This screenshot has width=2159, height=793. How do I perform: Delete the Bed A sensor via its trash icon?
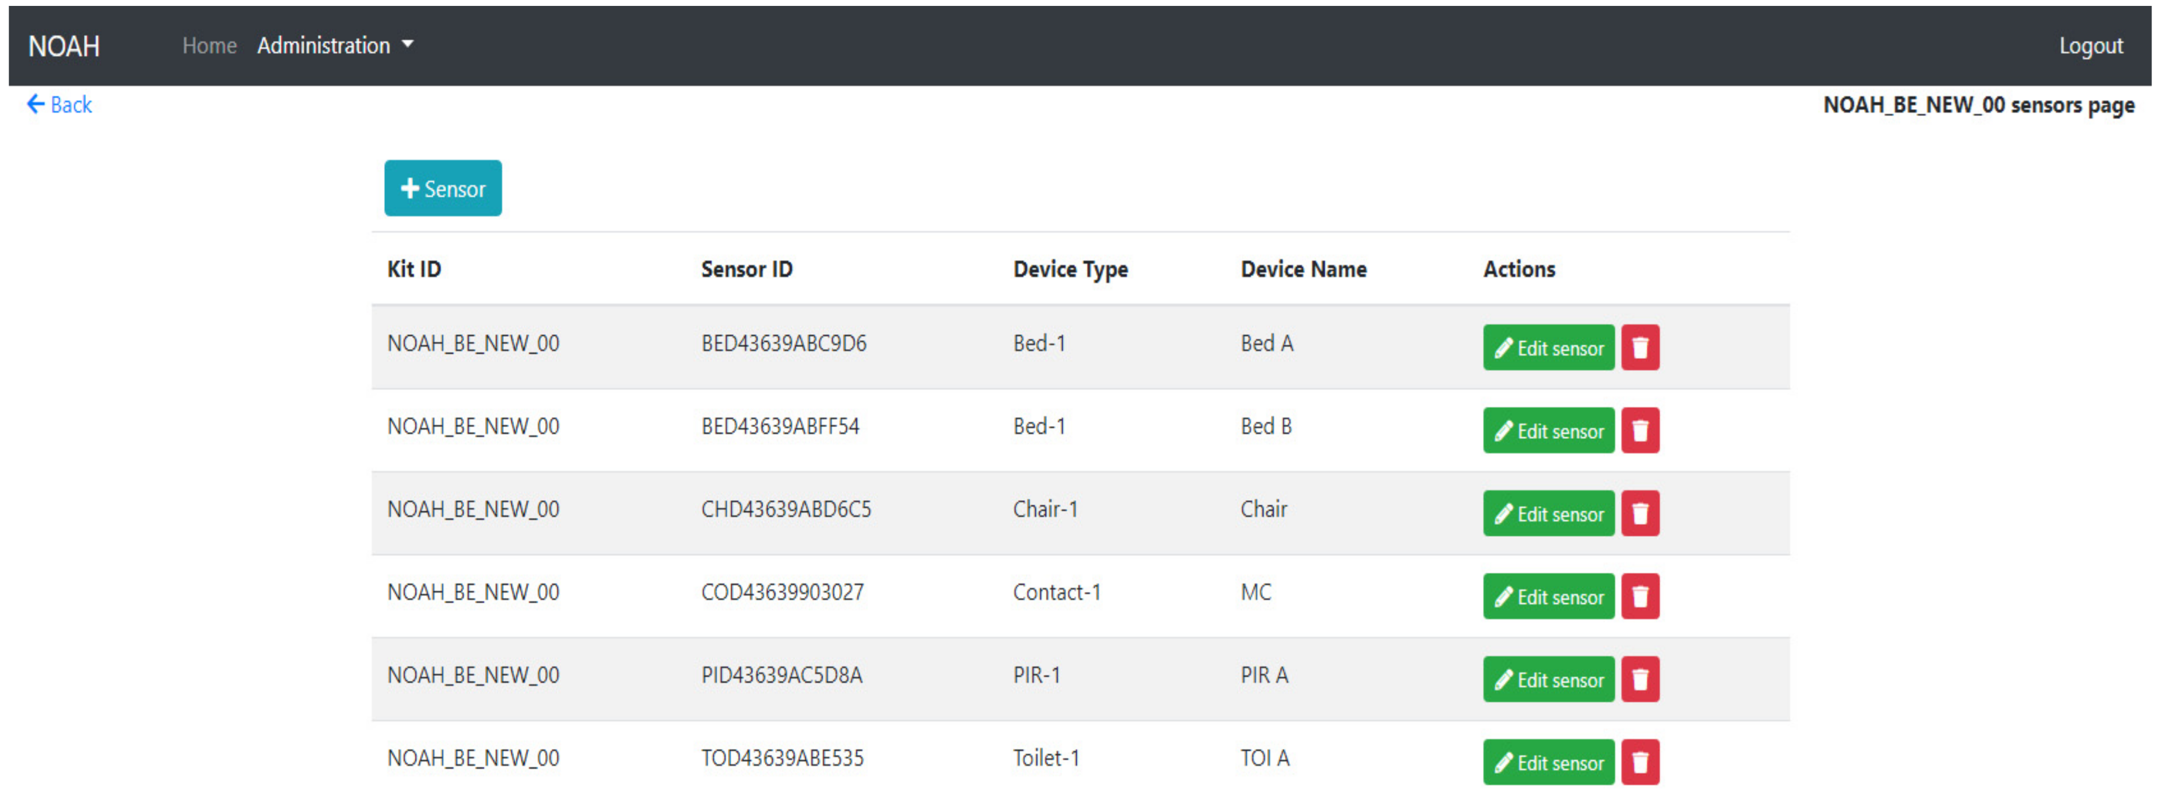coord(1639,348)
